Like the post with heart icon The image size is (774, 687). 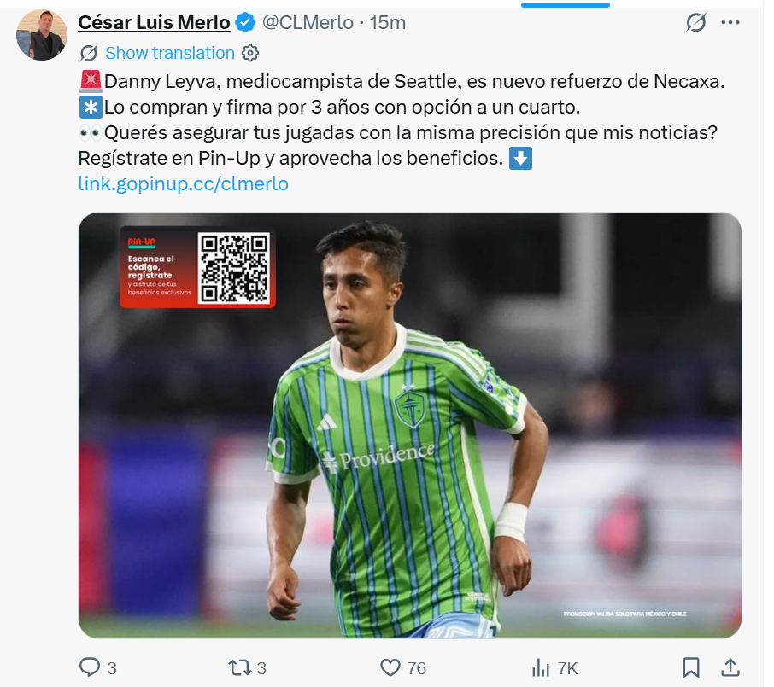pos(390,667)
